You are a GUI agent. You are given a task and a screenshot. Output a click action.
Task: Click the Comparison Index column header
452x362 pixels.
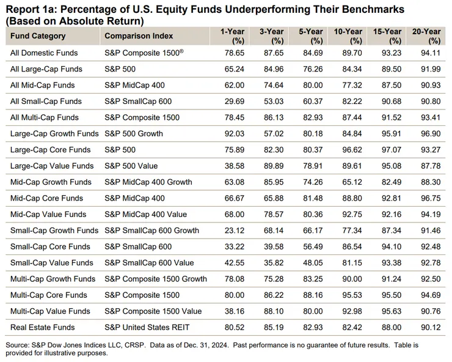139,36
